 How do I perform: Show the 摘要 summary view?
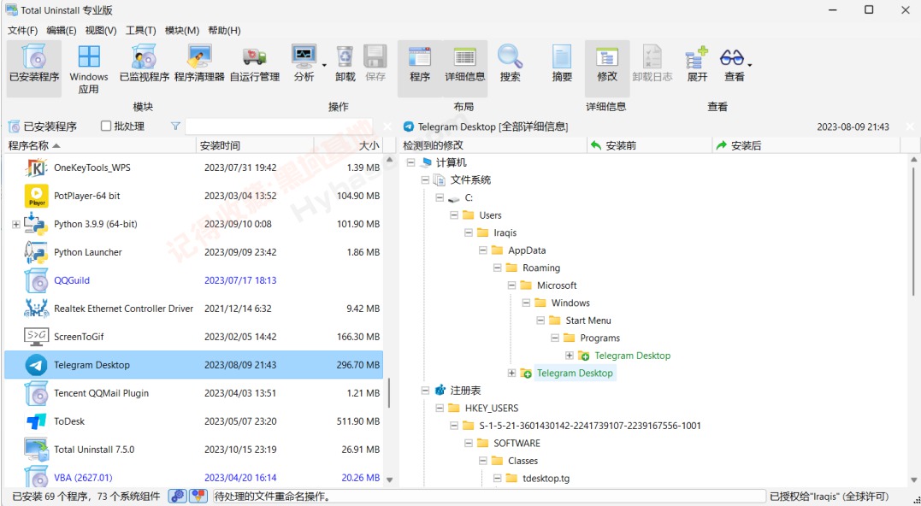(x=562, y=63)
